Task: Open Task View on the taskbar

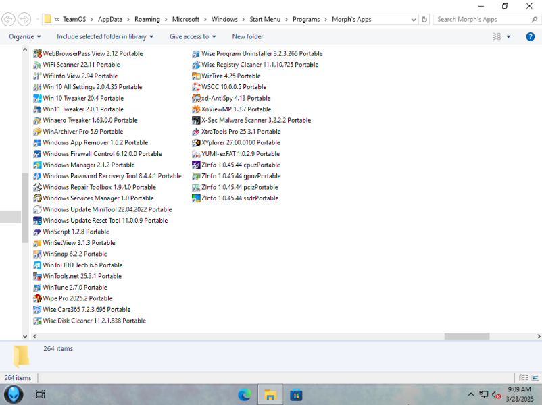Action: (x=41, y=394)
